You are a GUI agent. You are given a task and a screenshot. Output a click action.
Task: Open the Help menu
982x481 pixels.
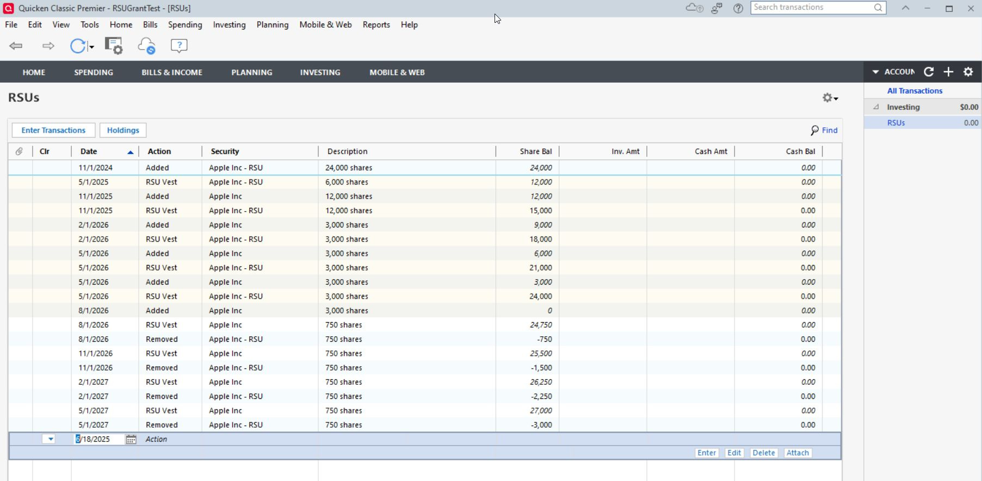(409, 25)
